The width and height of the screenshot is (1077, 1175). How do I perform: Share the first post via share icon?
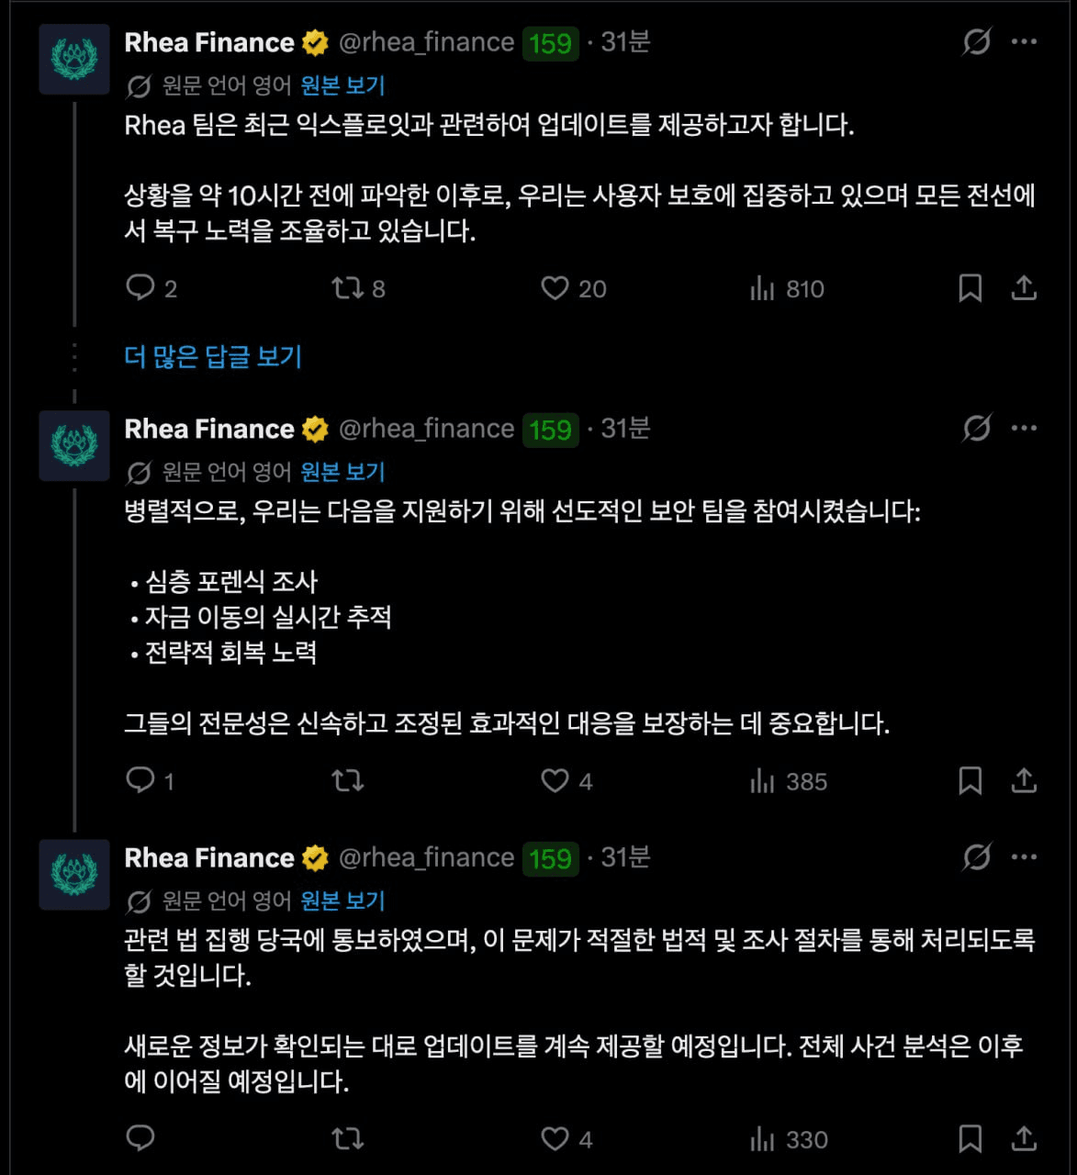(1024, 288)
